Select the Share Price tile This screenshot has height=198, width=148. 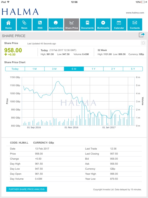click(72, 24)
